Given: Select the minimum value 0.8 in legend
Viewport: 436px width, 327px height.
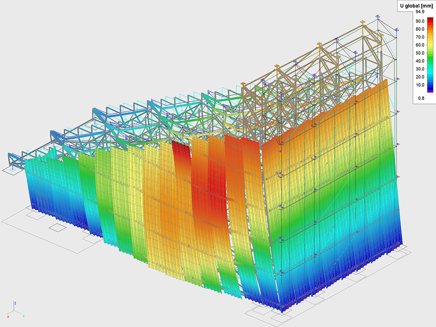Looking at the screenshot, I should click(x=421, y=98).
